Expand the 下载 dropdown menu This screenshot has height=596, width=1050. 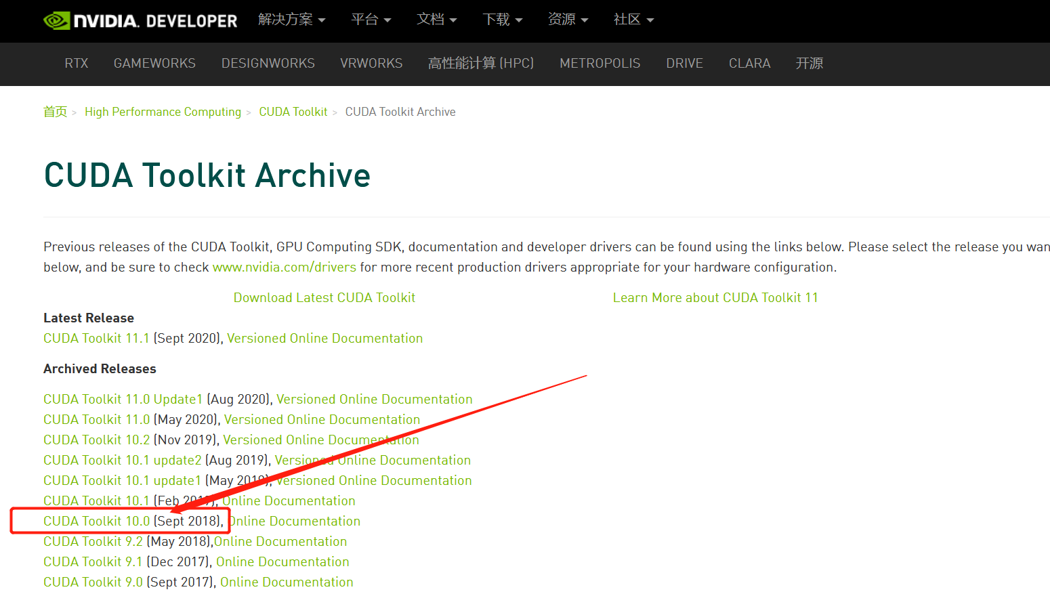click(503, 20)
